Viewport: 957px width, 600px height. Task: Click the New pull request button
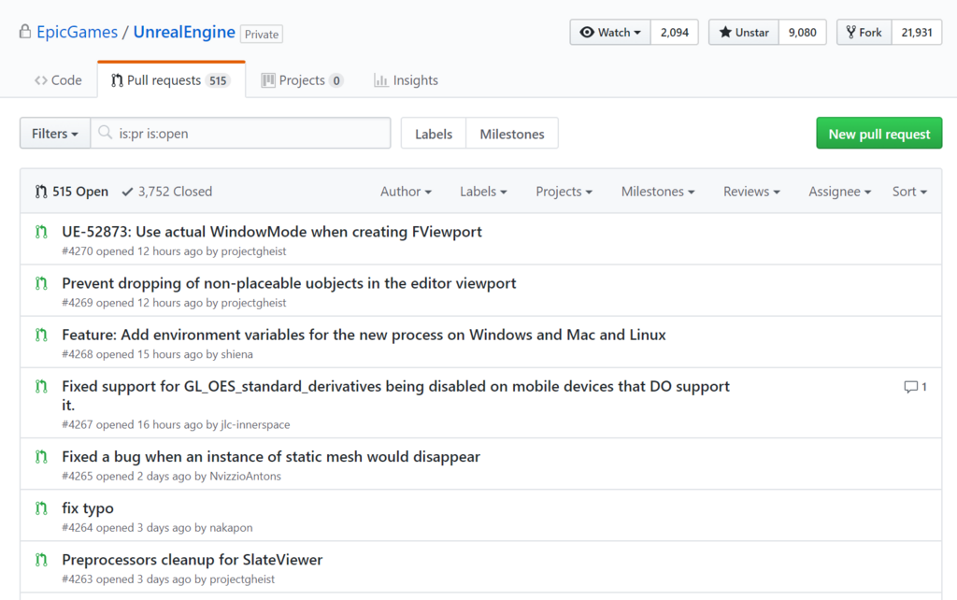[878, 134]
